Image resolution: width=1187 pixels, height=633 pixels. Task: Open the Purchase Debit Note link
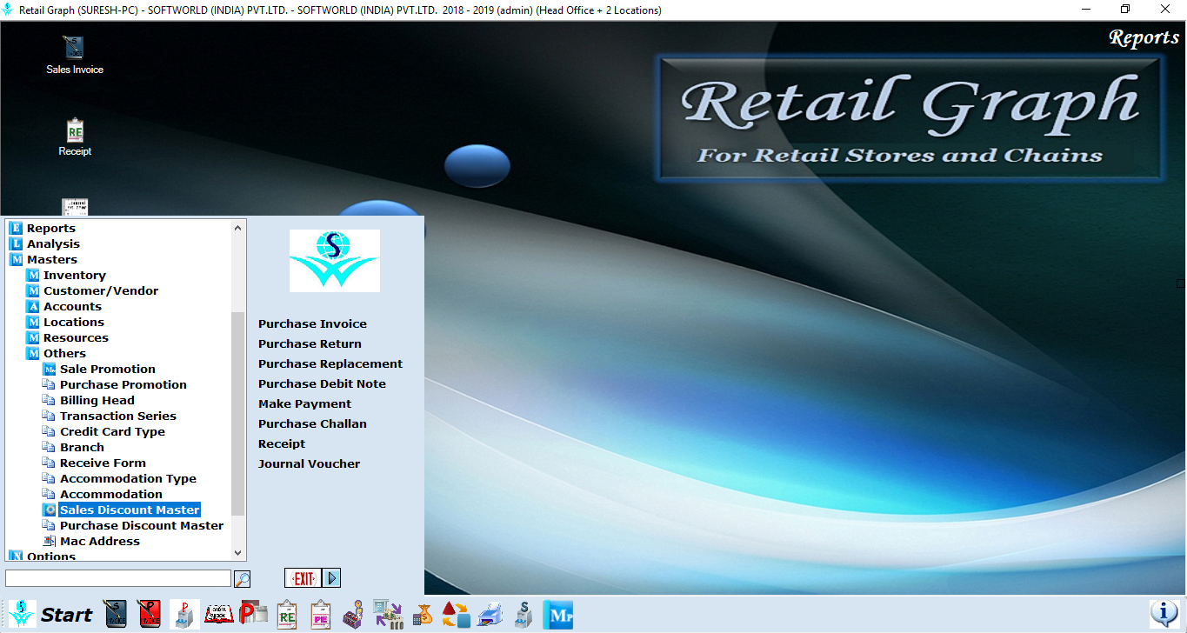click(322, 383)
